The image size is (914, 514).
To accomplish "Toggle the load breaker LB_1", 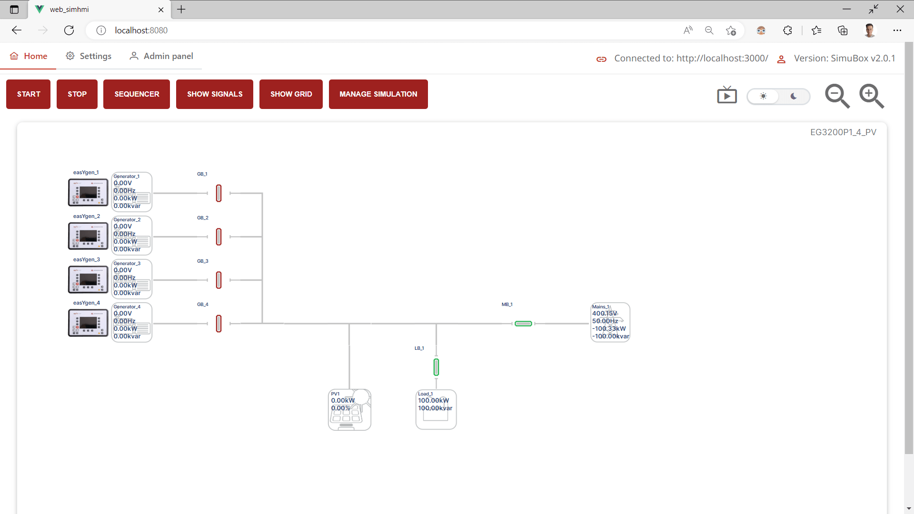I will click(436, 367).
